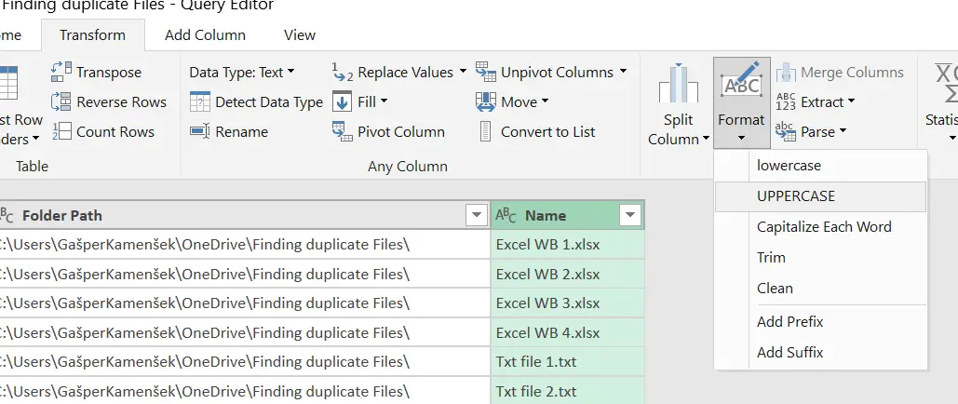The height and width of the screenshot is (404, 958).
Task: Click the Pivot Column icon
Action: pos(343,131)
